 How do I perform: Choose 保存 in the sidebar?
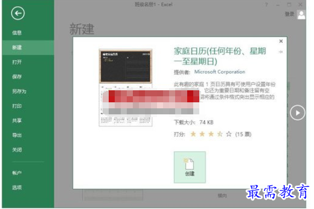pos(17,77)
